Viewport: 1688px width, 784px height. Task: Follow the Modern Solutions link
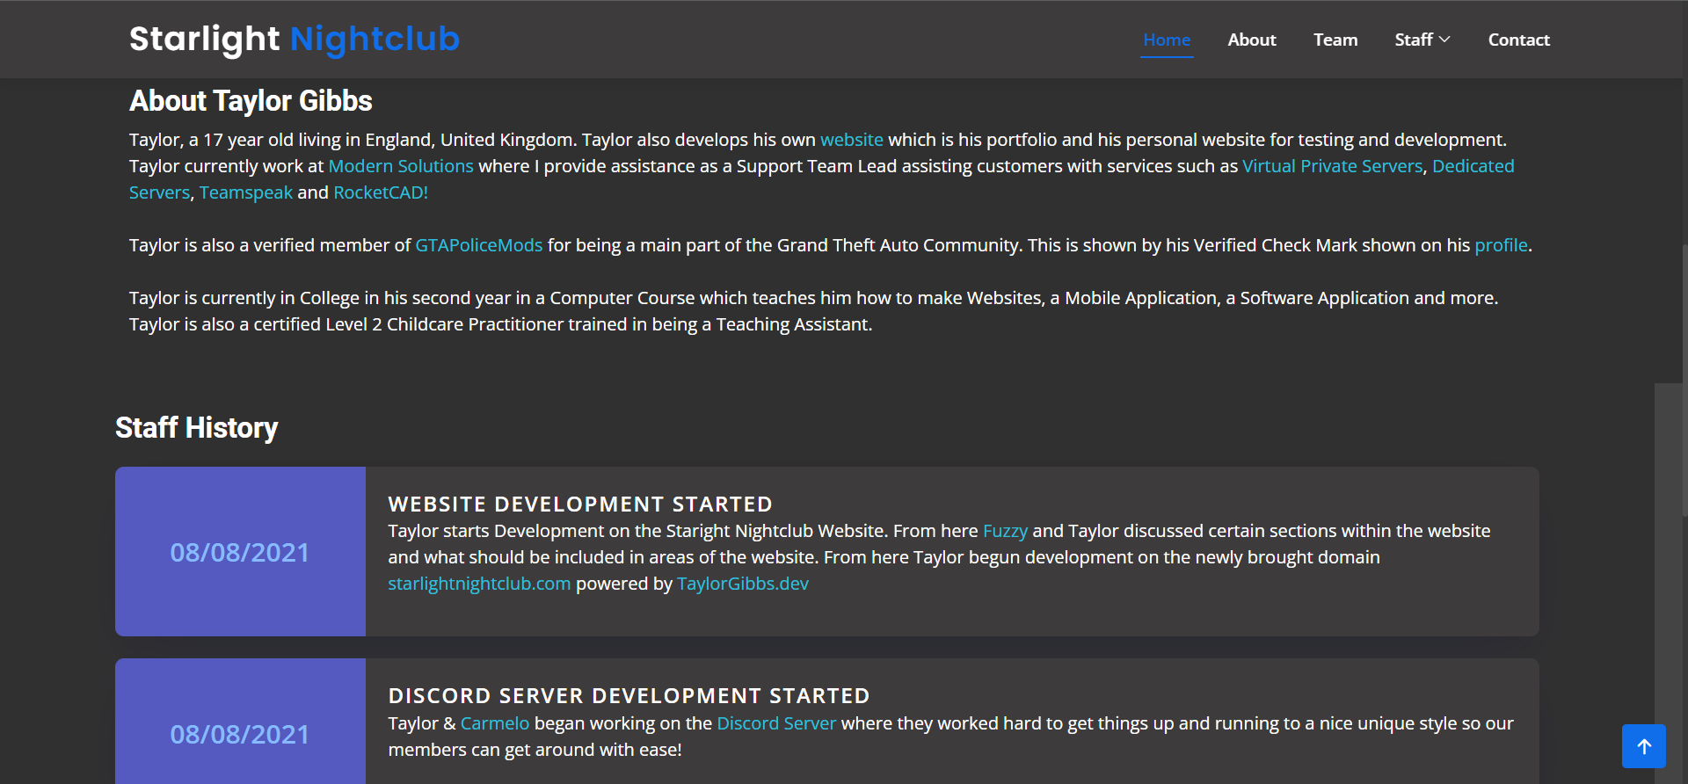tap(401, 166)
